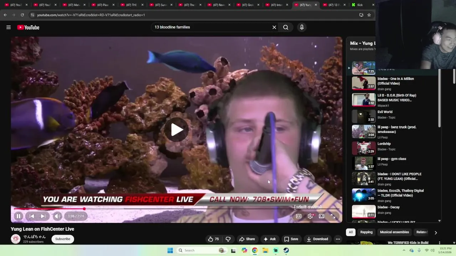Open the YouTube hamburger guide menu

click(9, 27)
